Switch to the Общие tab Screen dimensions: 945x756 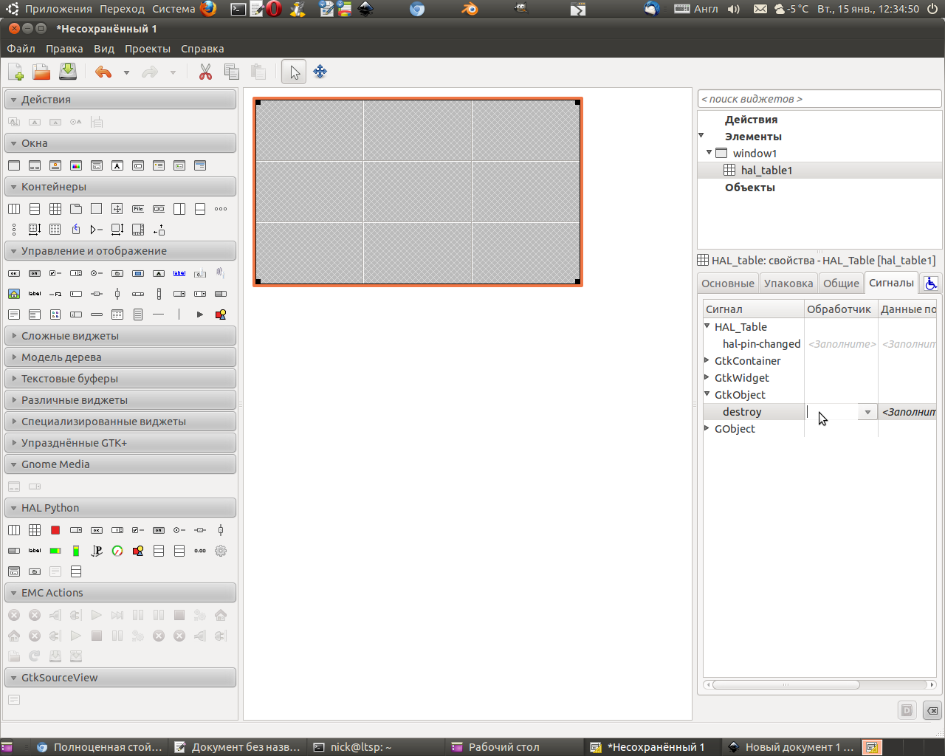click(842, 283)
